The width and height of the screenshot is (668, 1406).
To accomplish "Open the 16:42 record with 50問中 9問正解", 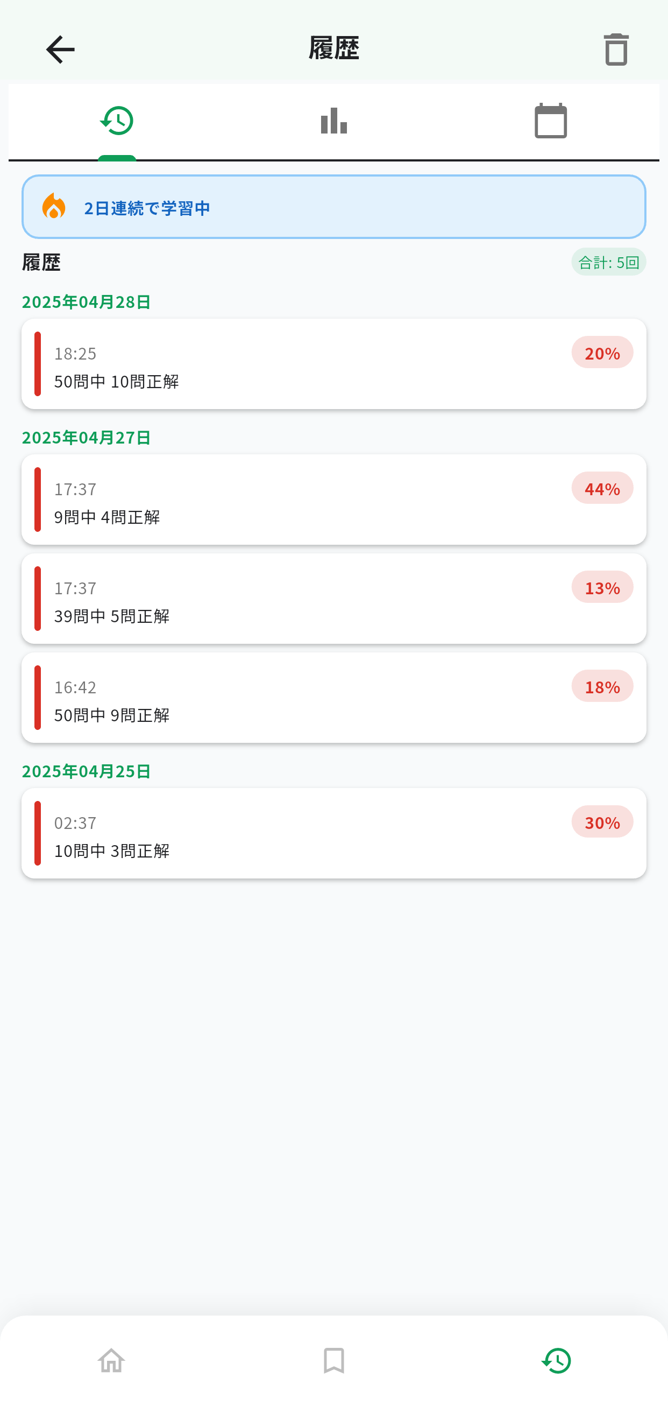I will 333,698.
